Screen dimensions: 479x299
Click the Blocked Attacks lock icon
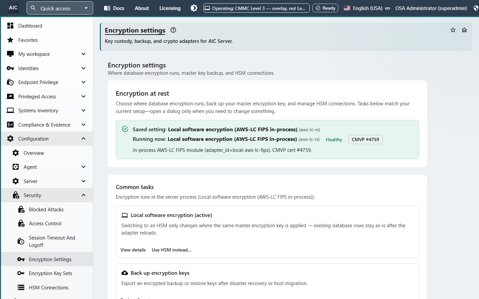pos(21,210)
